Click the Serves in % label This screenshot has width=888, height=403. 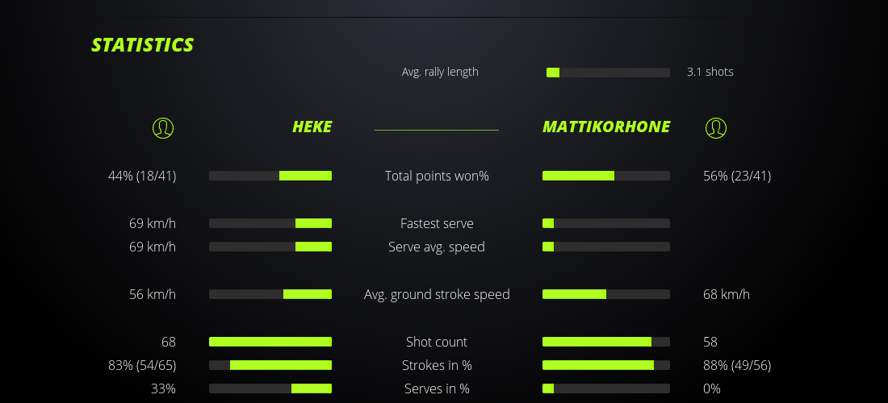click(x=437, y=388)
